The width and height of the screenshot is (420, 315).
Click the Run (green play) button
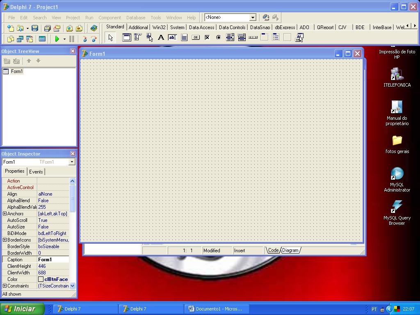click(57, 39)
